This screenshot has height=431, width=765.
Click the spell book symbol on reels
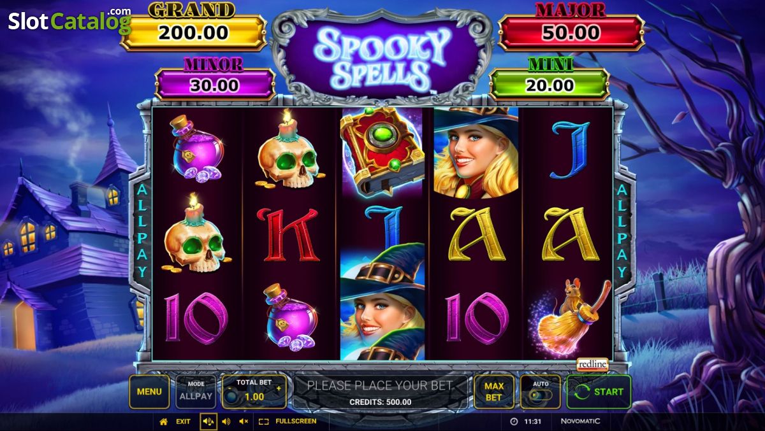point(382,152)
